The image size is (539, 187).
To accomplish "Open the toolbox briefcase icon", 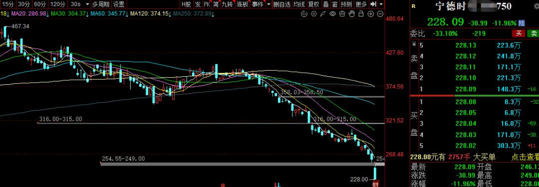I will tap(342, 14).
